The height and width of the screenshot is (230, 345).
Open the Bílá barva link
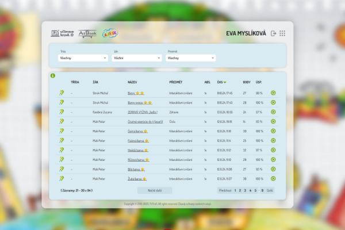[x=136, y=169]
